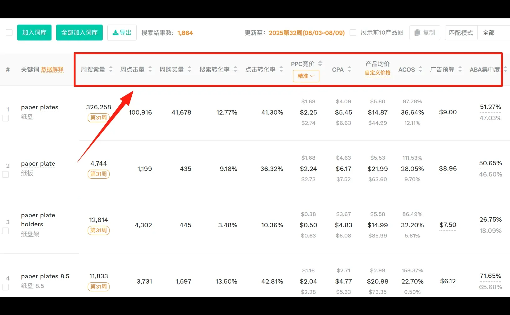Check the row checkbox for paper plates
This screenshot has height=315, width=510.
tap(6, 118)
